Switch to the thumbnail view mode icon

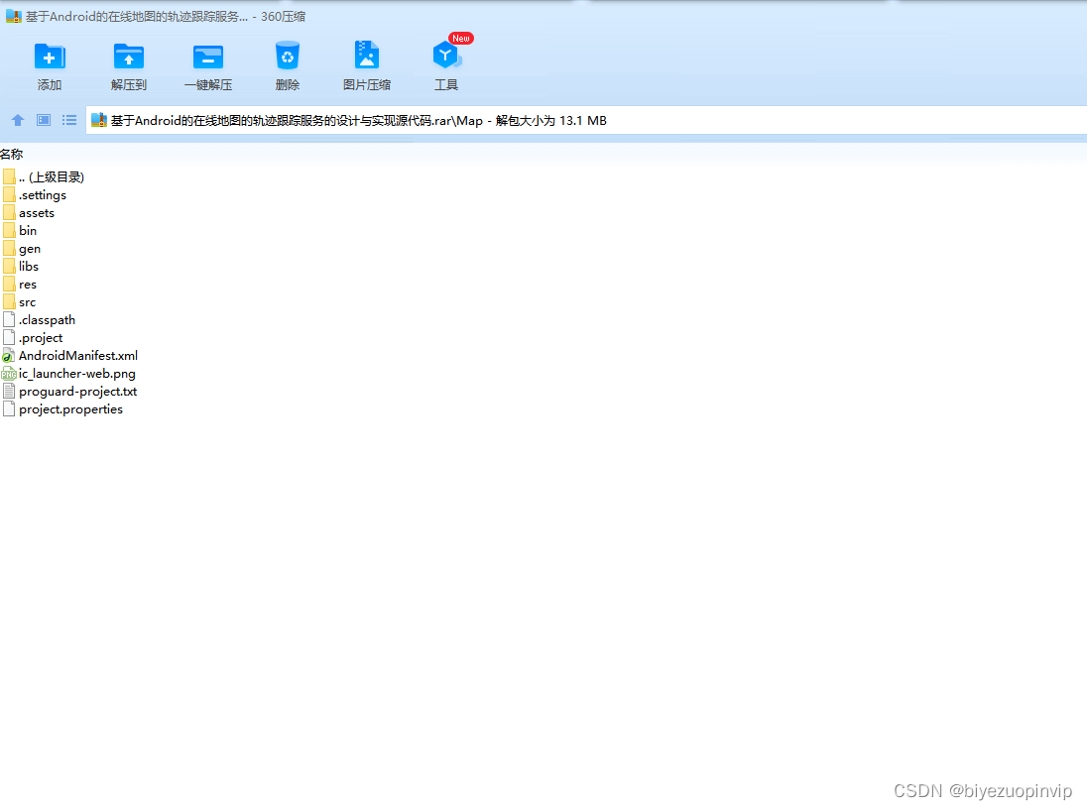coord(44,121)
